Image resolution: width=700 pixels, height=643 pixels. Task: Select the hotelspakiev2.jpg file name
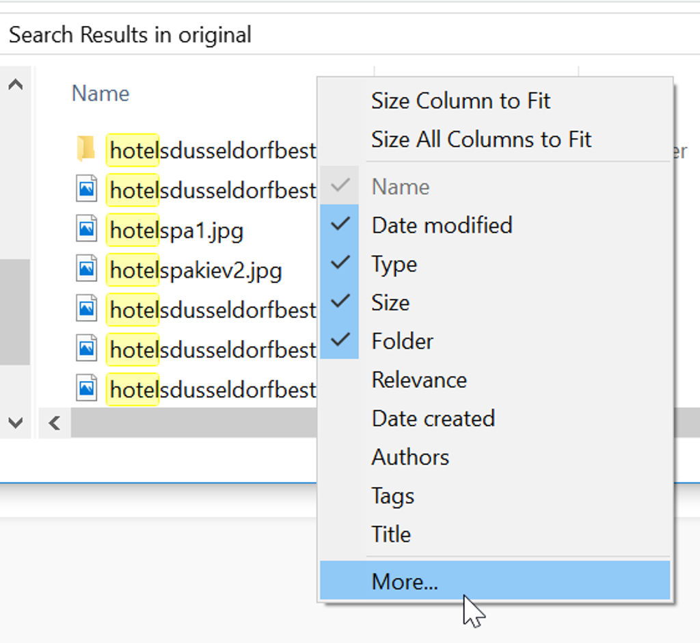tap(196, 270)
